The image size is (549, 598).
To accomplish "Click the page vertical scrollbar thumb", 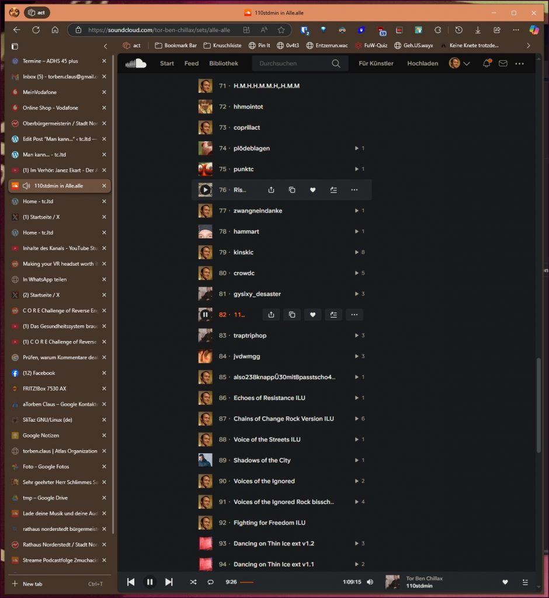I will coord(538,405).
